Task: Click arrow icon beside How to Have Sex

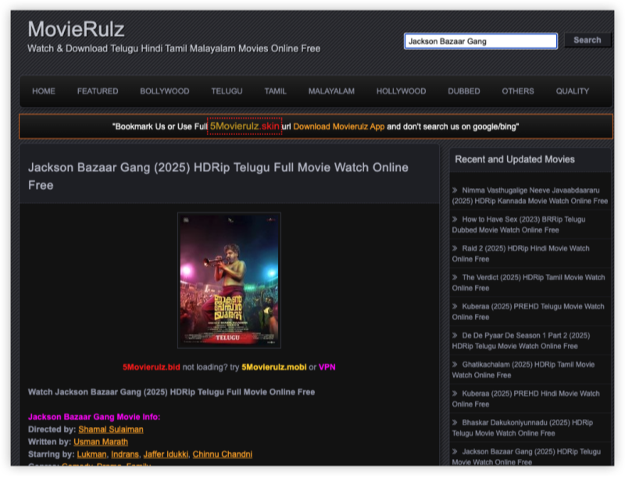Action: pos(455,219)
